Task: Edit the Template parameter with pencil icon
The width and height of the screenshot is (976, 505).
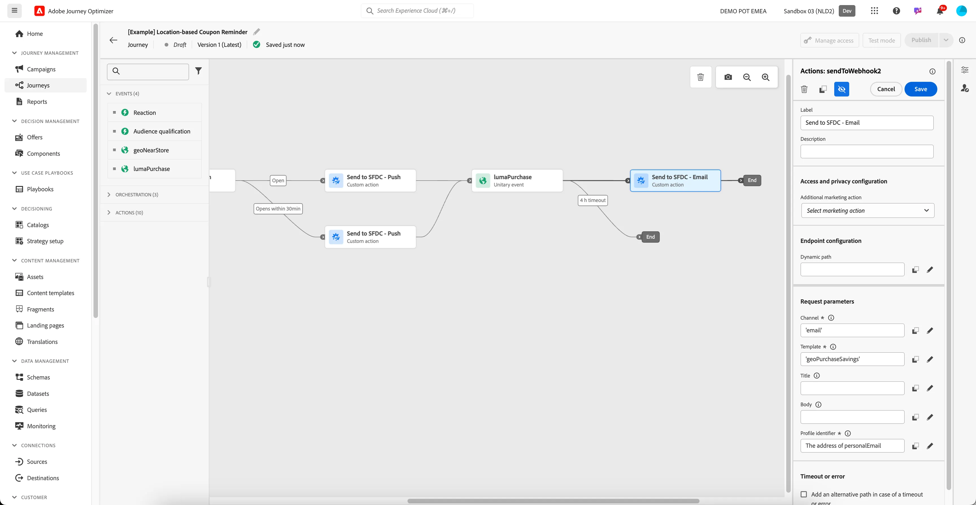Action: pos(929,359)
